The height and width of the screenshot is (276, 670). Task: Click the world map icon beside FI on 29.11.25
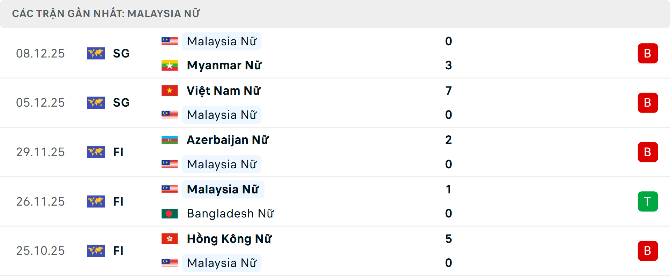tap(96, 152)
